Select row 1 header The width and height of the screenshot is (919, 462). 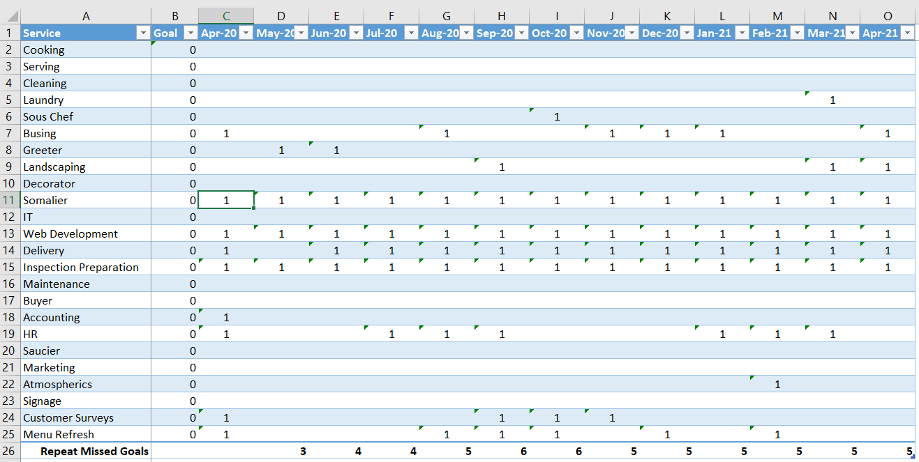tap(10, 33)
